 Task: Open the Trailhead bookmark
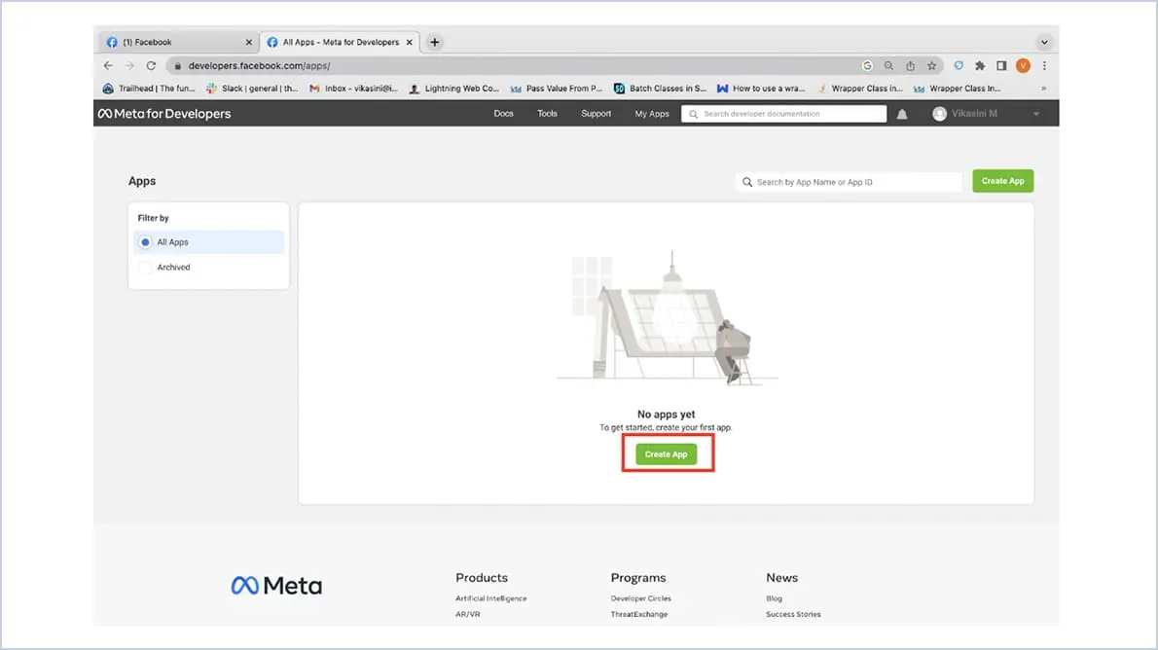click(149, 89)
